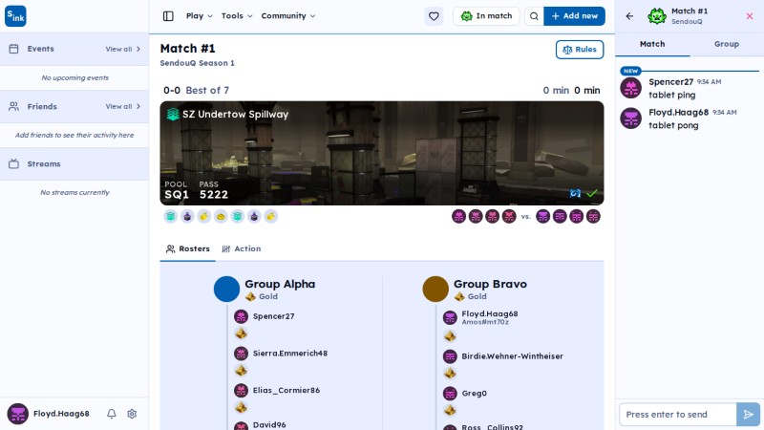
Task: Click Elias_Cormier86 player name
Action: [286, 391]
